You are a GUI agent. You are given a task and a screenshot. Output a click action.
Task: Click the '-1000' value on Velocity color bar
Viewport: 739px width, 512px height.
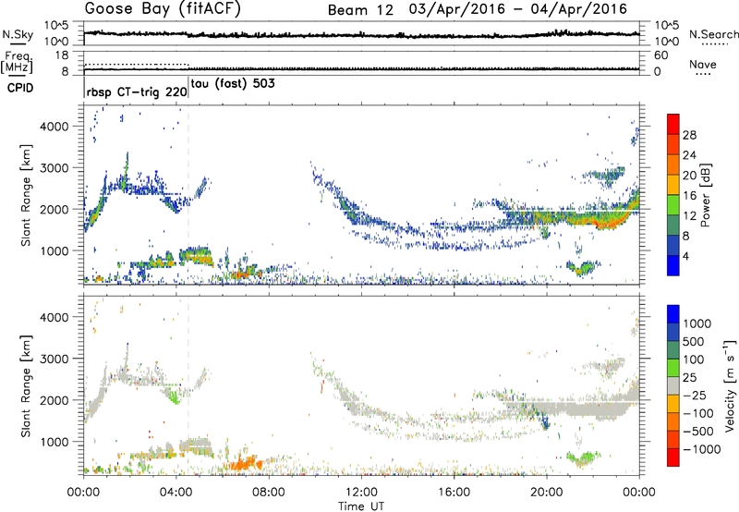click(x=701, y=449)
